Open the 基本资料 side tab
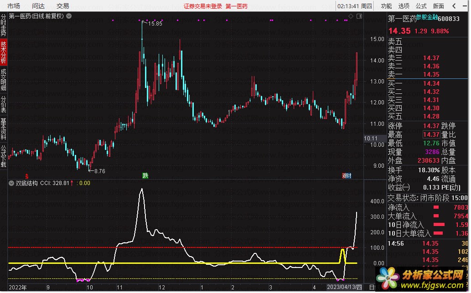This screenshot has height=293, width=471. [x=3, y=129]
